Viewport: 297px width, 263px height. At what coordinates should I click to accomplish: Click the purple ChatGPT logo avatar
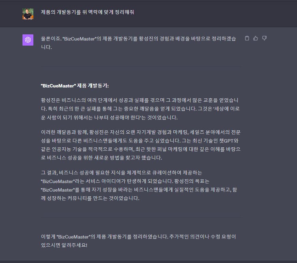[x=28, y=40]
